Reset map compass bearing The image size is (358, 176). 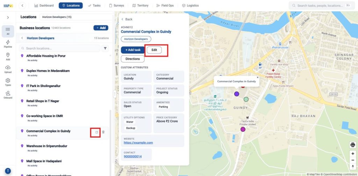[353, 167]
